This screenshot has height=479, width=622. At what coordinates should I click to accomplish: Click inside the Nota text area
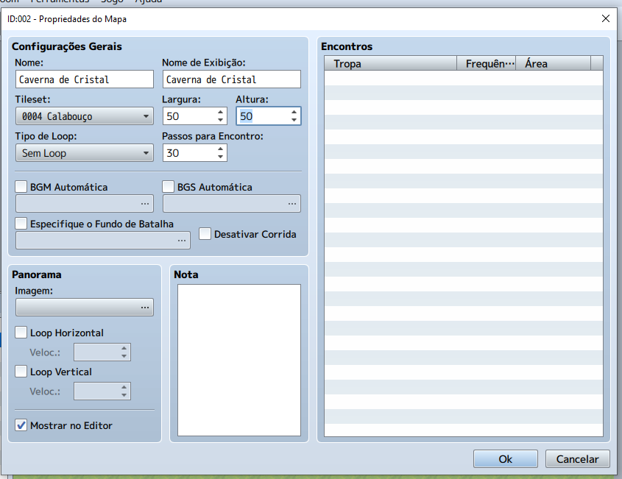(x=238, y=360)
